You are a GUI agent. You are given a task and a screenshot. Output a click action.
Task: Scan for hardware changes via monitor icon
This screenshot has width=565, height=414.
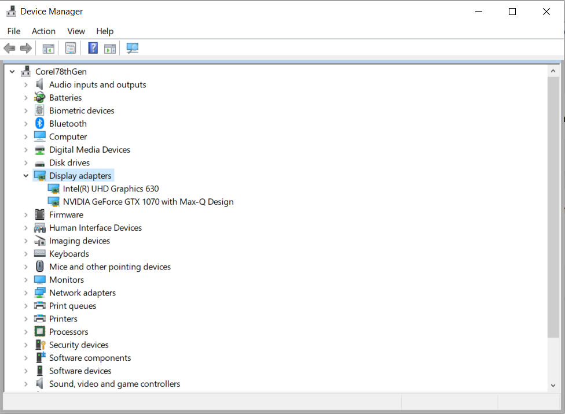coord(132,48)
